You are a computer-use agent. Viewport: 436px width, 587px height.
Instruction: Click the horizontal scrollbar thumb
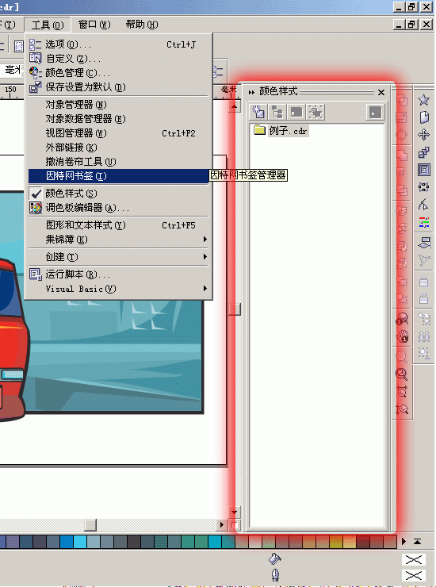(x=90, y=524)
